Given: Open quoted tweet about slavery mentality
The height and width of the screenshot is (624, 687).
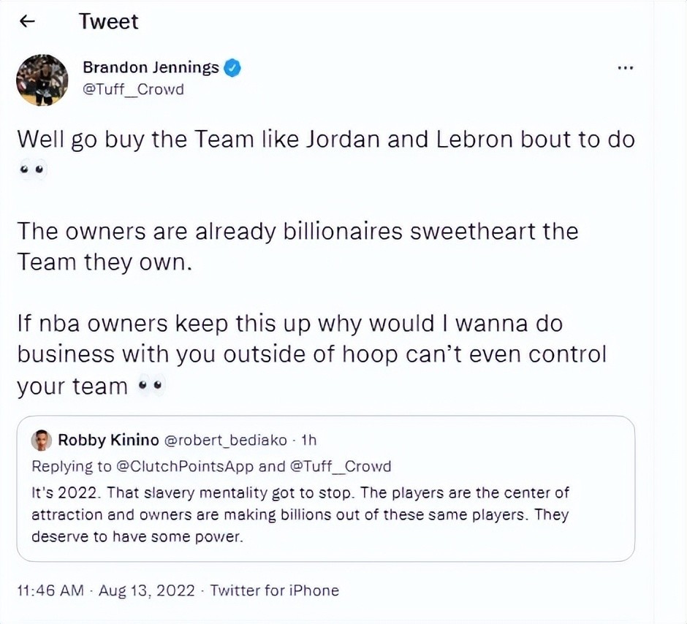Looking at the screenshot, I should click(325, 489).
